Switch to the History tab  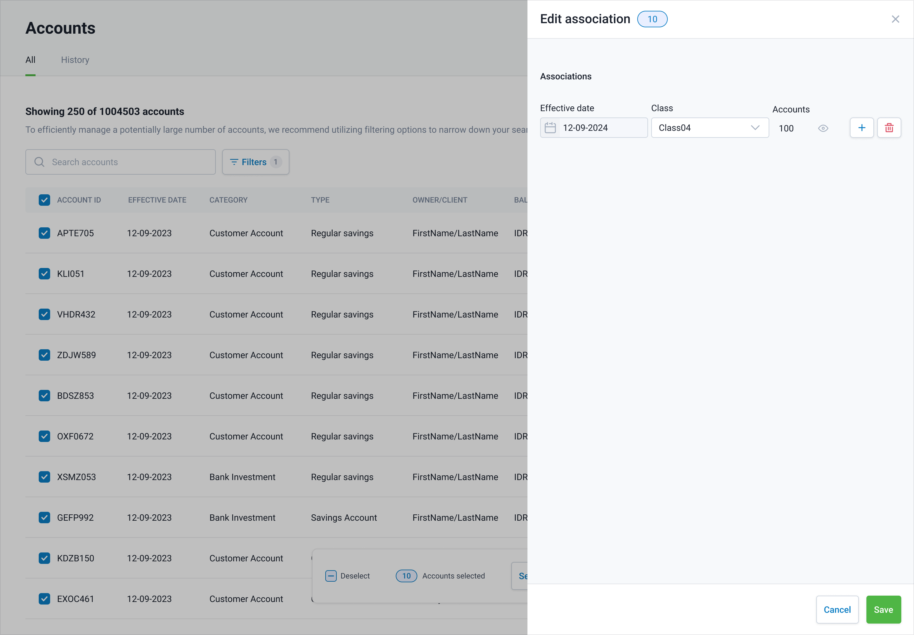[75, 60]
